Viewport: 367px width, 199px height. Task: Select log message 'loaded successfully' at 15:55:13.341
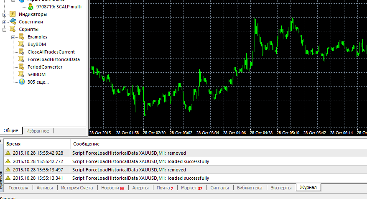(x=141, y=178)
